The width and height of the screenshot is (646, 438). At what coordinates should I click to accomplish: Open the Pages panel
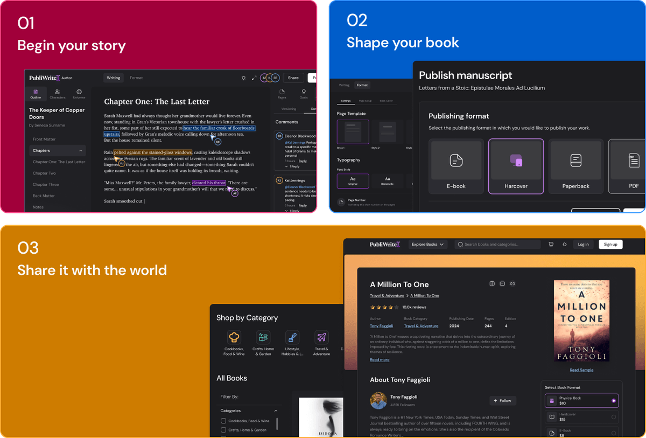point(282,93)
